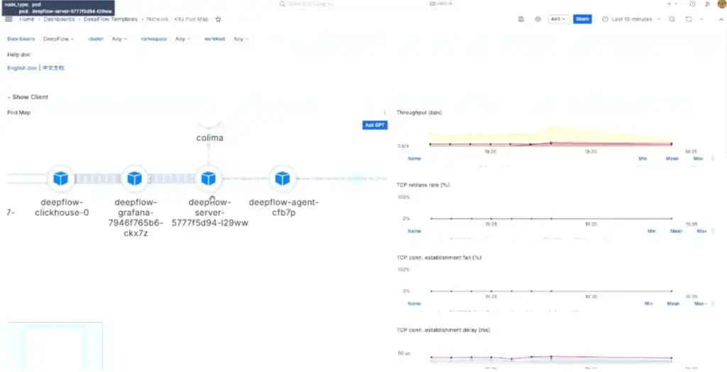727x372 pixels.
Task: Open the hamburger navigation menu
Action: pos(9,19)
